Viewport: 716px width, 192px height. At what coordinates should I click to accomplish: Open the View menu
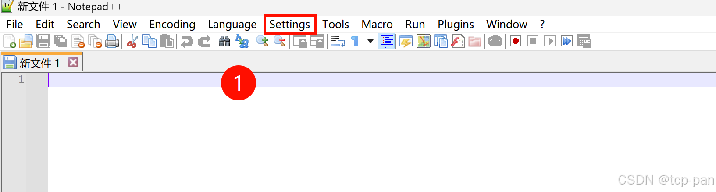[125, 25]
